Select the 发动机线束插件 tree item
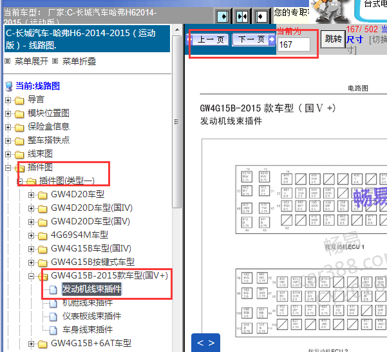This screenshot has height=352, width=387. 91,289
